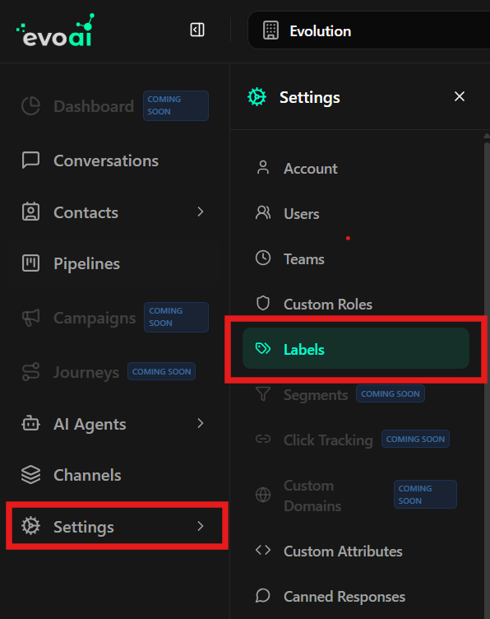The image size is (490, 619).
Task: Expand the Contacts submenu chevron
Action: pyautogui.click(x=201, y=212)
